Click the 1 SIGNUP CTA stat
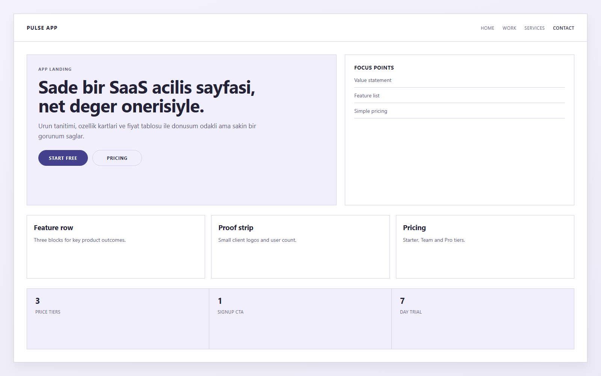Image resolution: width=601 pixels, height=376 pixels. 230,305
